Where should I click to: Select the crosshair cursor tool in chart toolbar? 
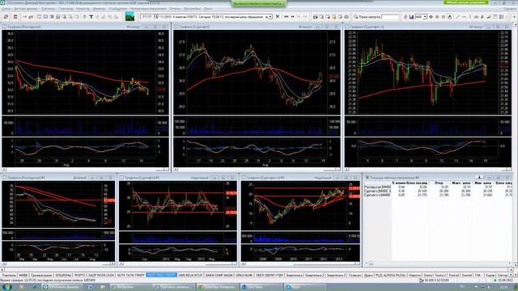click(431, 17)
